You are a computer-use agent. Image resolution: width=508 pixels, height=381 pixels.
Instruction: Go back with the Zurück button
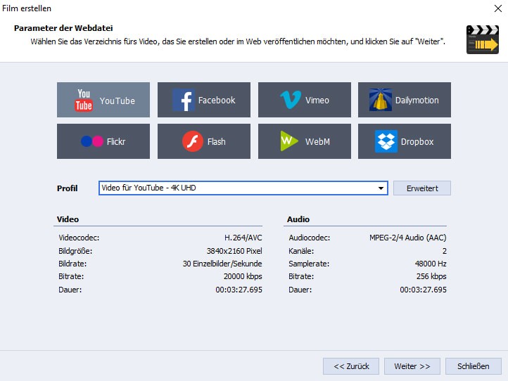click(351, 366)
